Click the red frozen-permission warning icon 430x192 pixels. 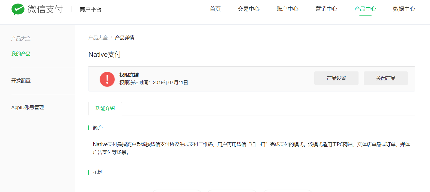tap(107, 79)
